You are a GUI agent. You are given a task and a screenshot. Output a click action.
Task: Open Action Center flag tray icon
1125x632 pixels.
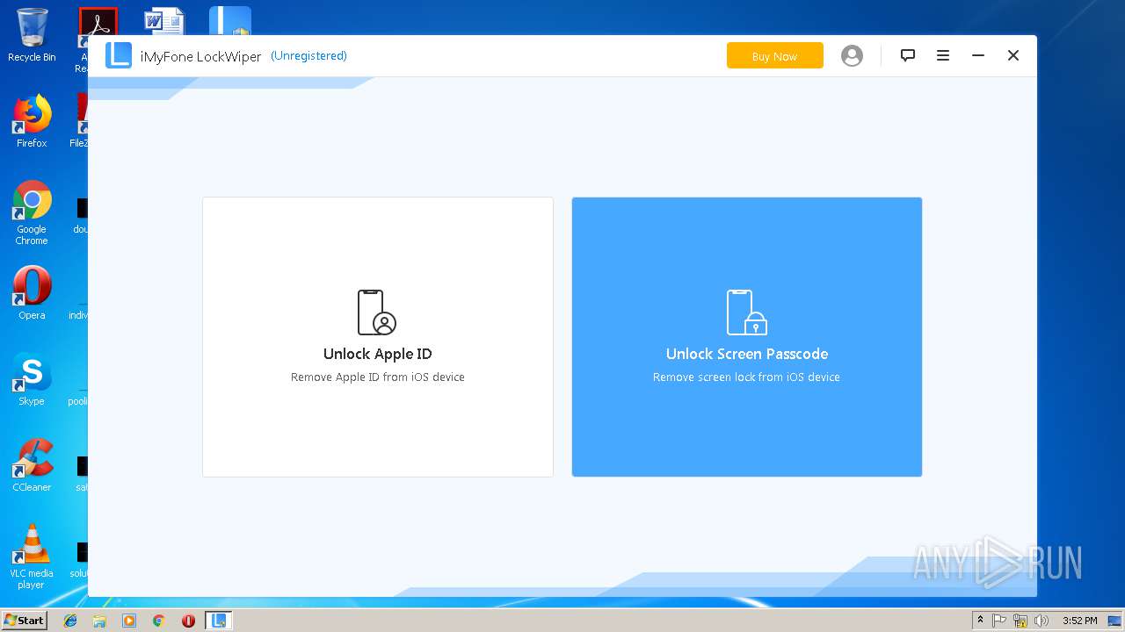pyautogui.click(x=999, y=621)
